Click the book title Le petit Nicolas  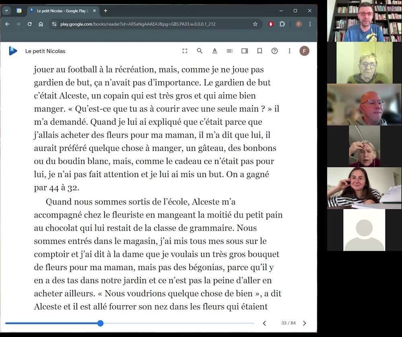[x=45, y=51]
